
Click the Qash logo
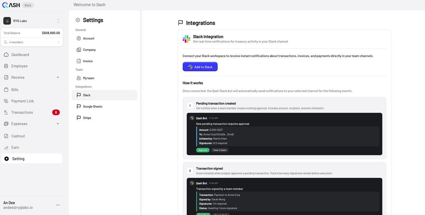coord(11,5)
